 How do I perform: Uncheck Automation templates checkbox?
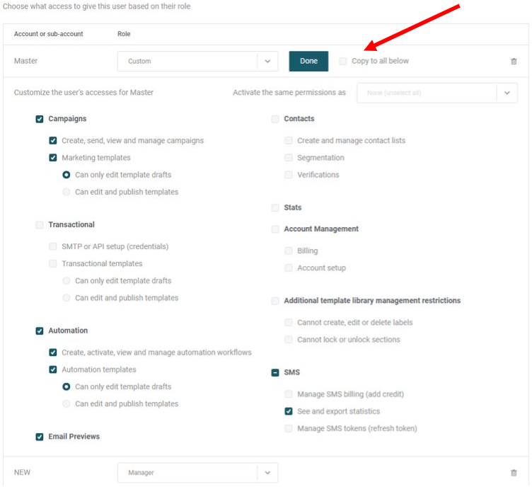(53, 369)
